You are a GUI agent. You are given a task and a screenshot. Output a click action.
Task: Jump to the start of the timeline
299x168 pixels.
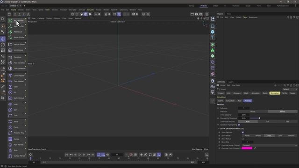66,154
